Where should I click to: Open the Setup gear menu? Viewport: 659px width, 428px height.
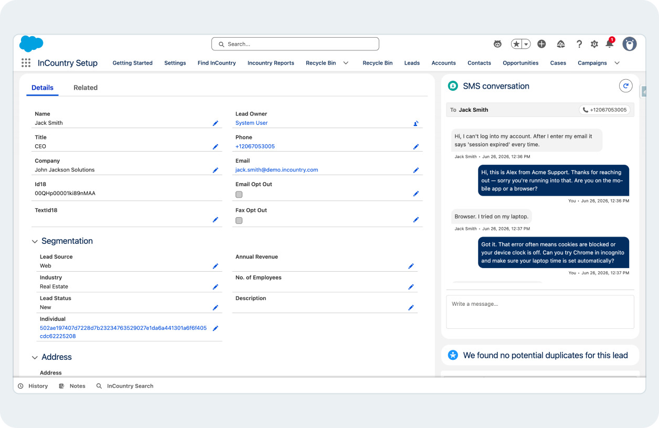coord(594,44)
